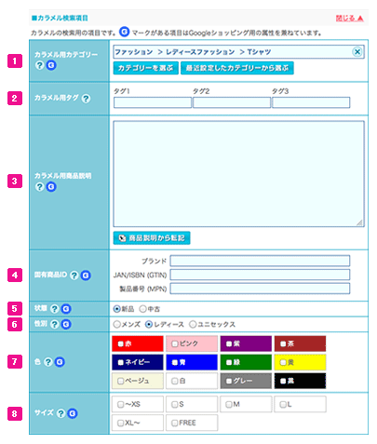The image size is (377, 444).
Task: Open help icon for カラメル用タグ
Action: [x=86, y=99]
